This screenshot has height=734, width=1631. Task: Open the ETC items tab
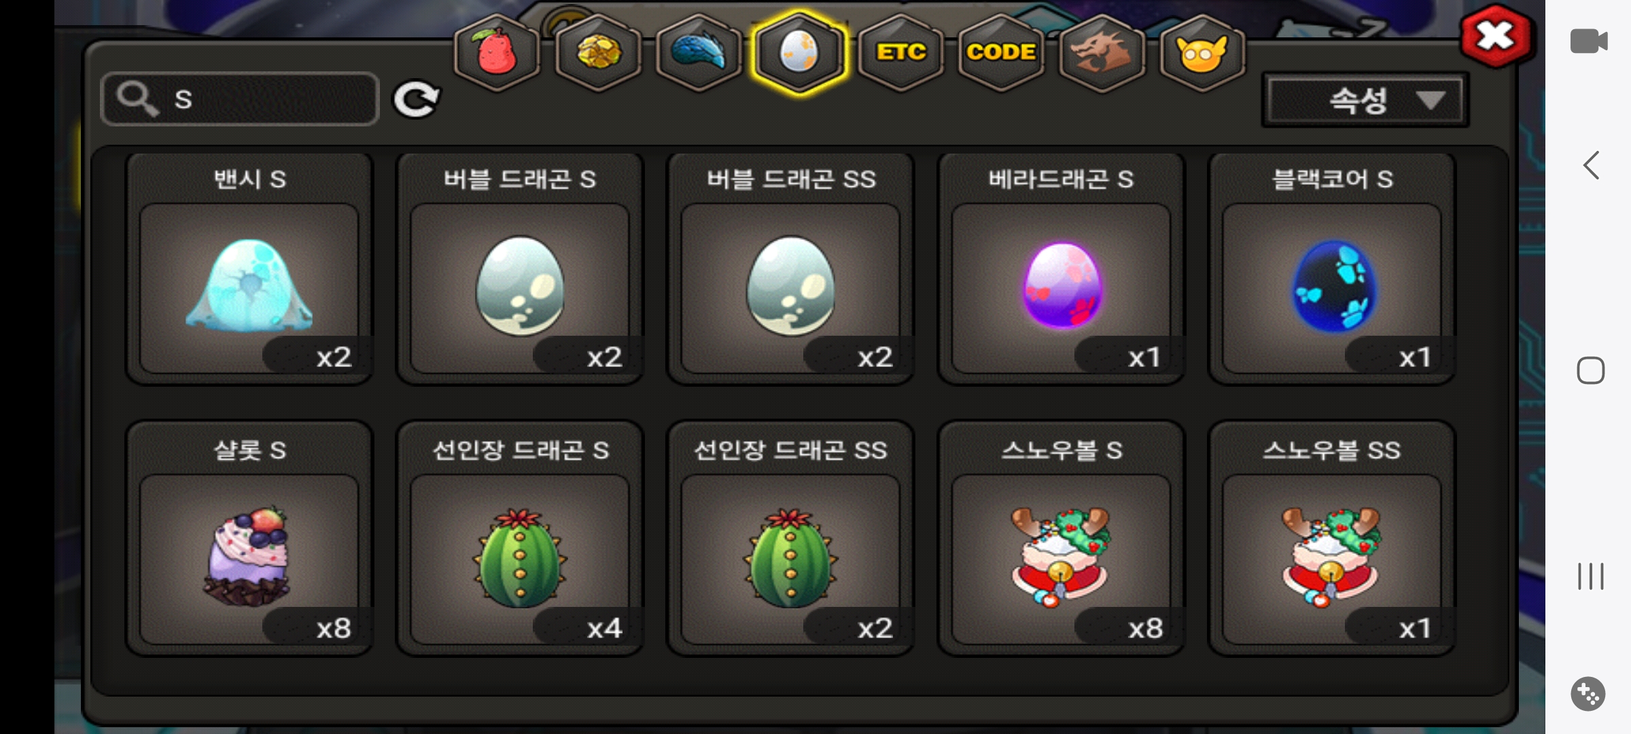(900, 53)
